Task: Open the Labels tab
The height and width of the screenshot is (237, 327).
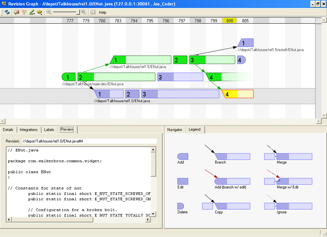Action: point(49,130)
